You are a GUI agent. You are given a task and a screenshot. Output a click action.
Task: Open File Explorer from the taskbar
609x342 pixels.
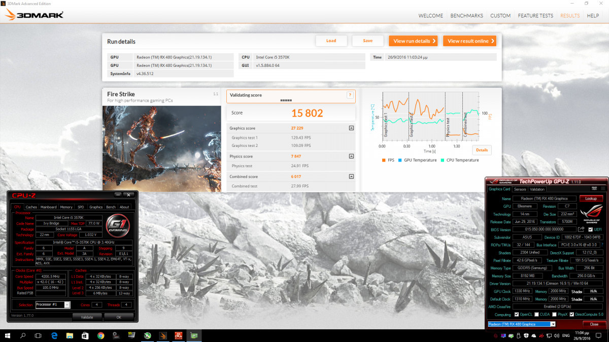pyautogui.click(x=70, y=335)
